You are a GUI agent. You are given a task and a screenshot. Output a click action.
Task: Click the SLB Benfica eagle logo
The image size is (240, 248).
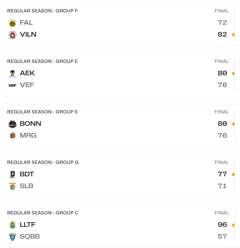[12, 186]
